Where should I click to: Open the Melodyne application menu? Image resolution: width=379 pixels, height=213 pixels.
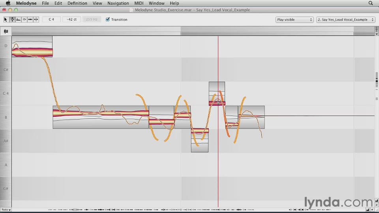(26, 3)
